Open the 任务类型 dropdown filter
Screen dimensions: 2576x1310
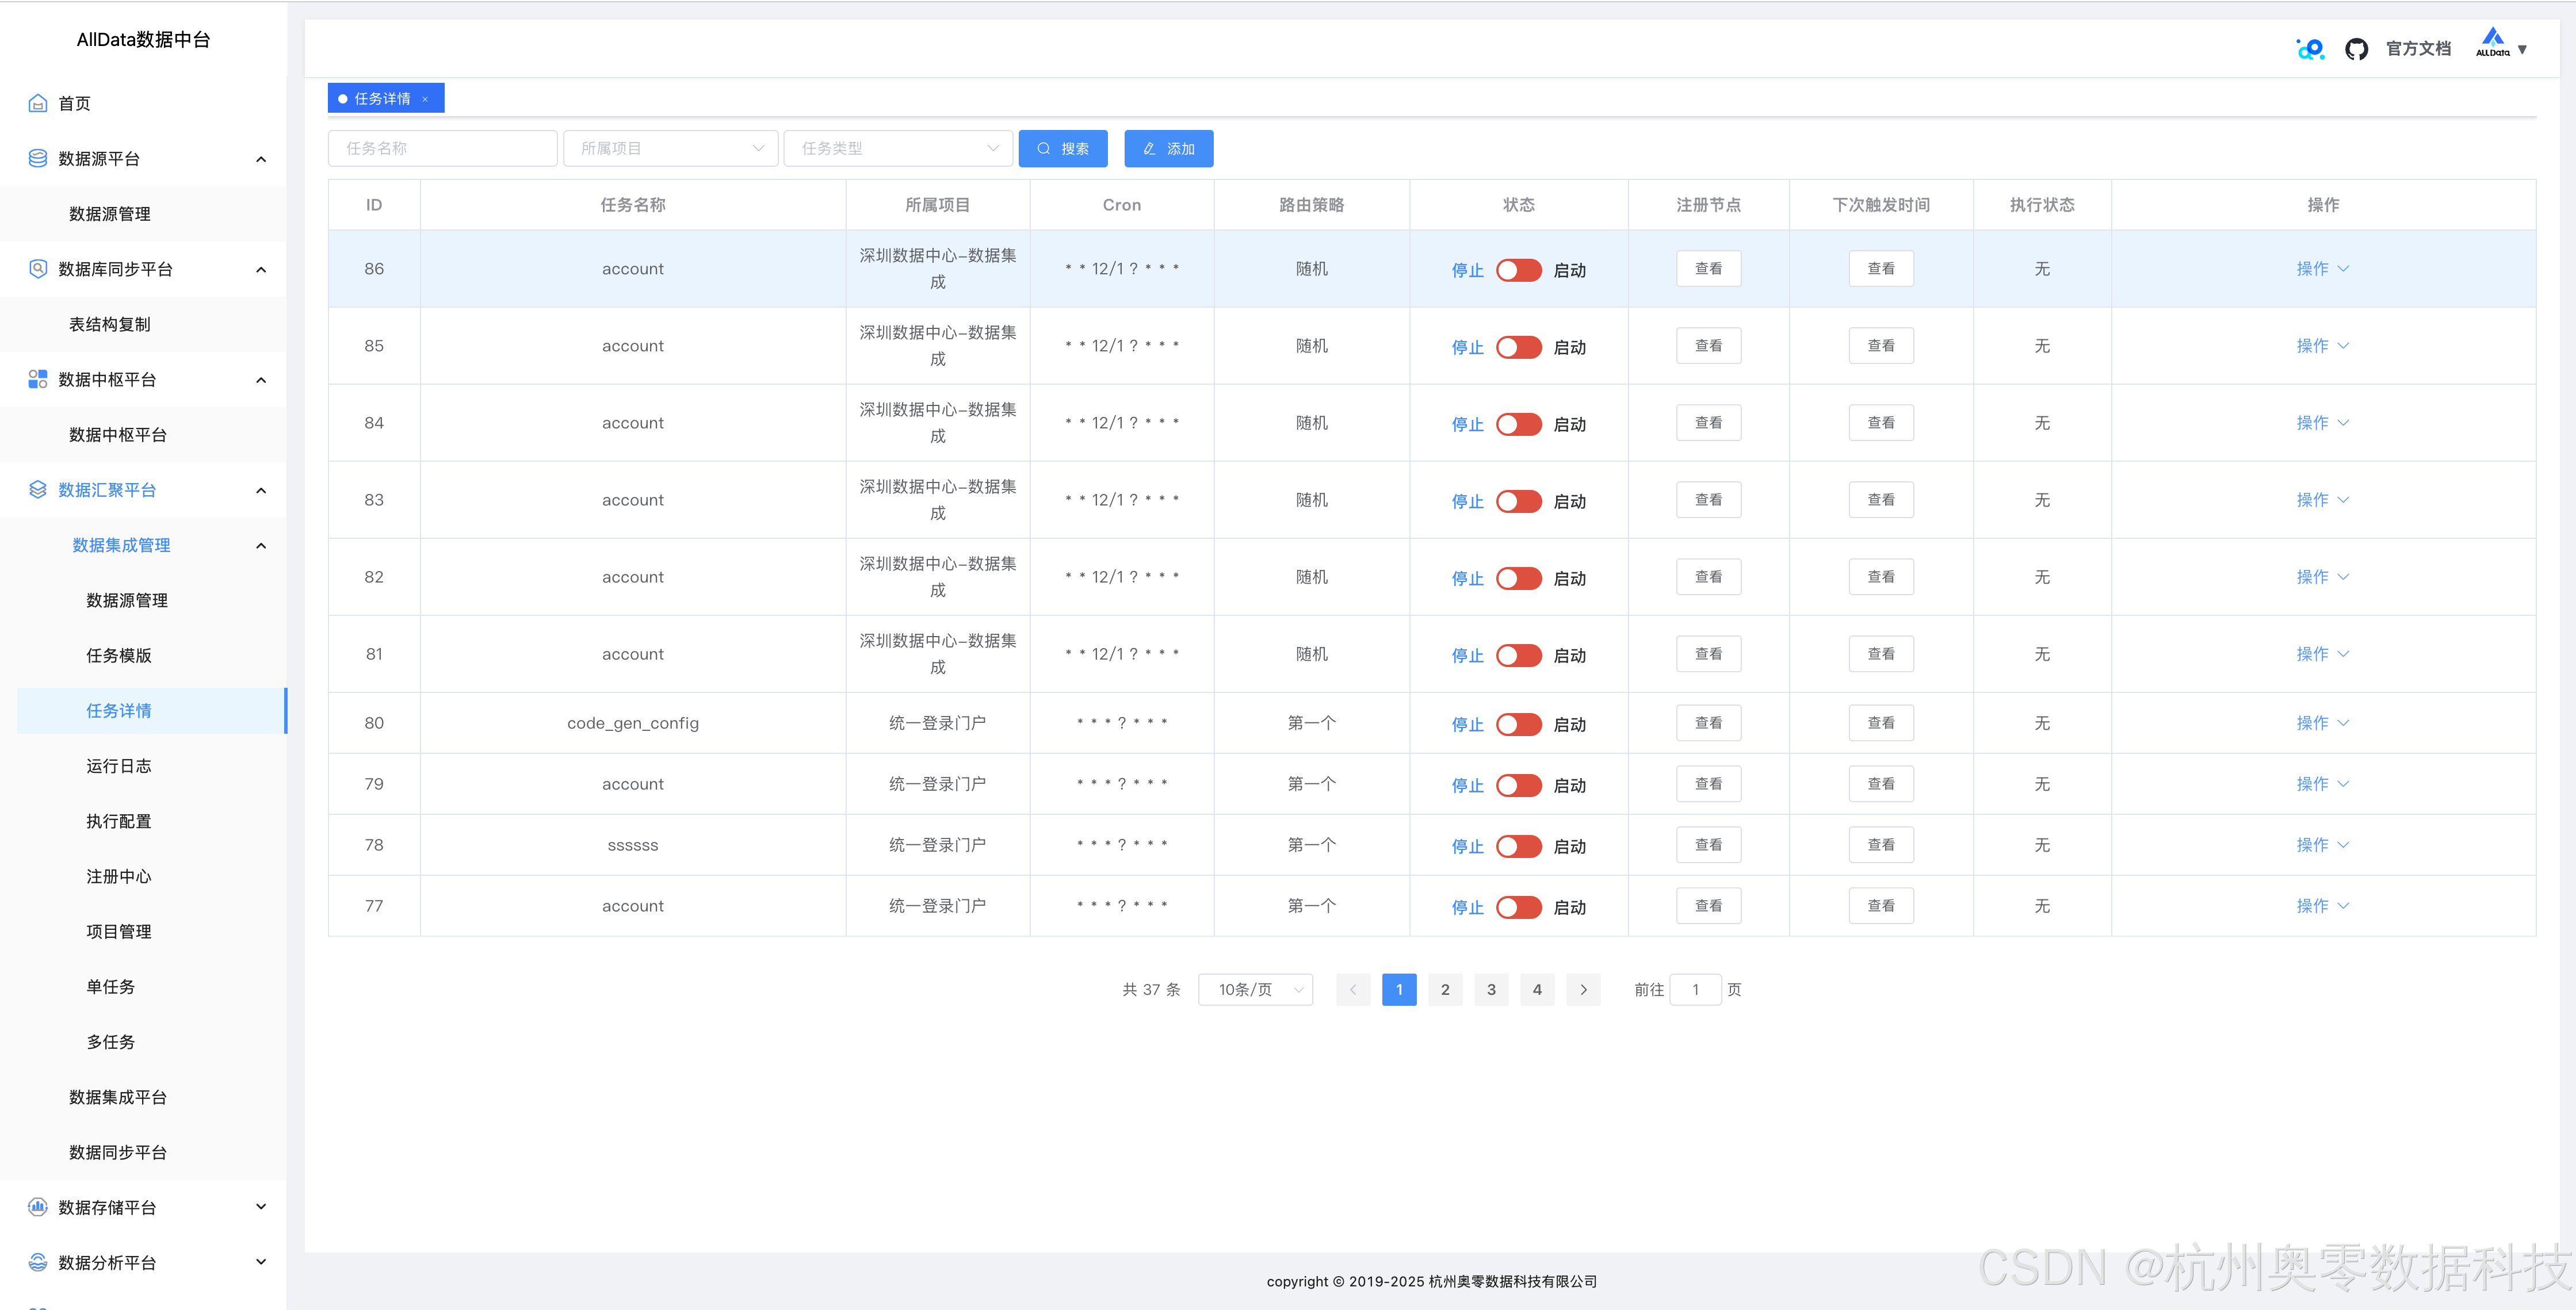click(x=897, y=148)
